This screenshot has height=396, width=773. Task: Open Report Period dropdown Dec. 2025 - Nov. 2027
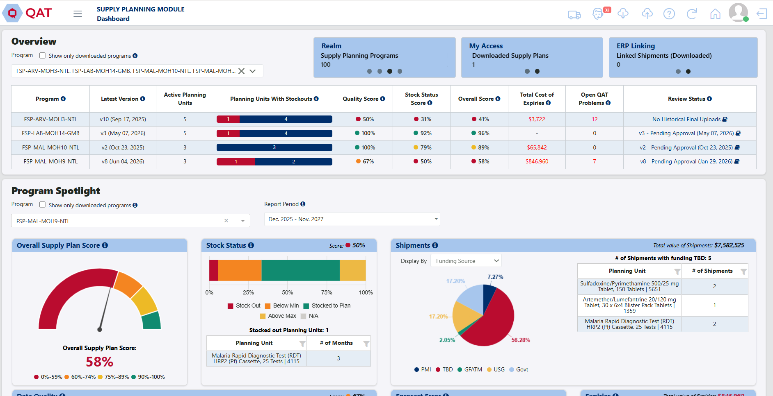point(352,219)
